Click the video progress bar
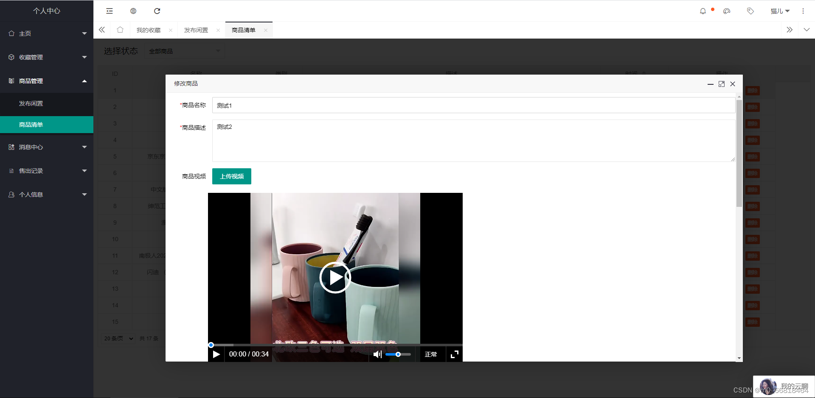Viewport: 815px width, 398px height. [335, 345]
